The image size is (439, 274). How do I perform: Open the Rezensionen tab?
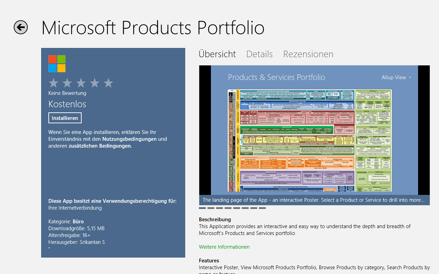pos(308,54)
